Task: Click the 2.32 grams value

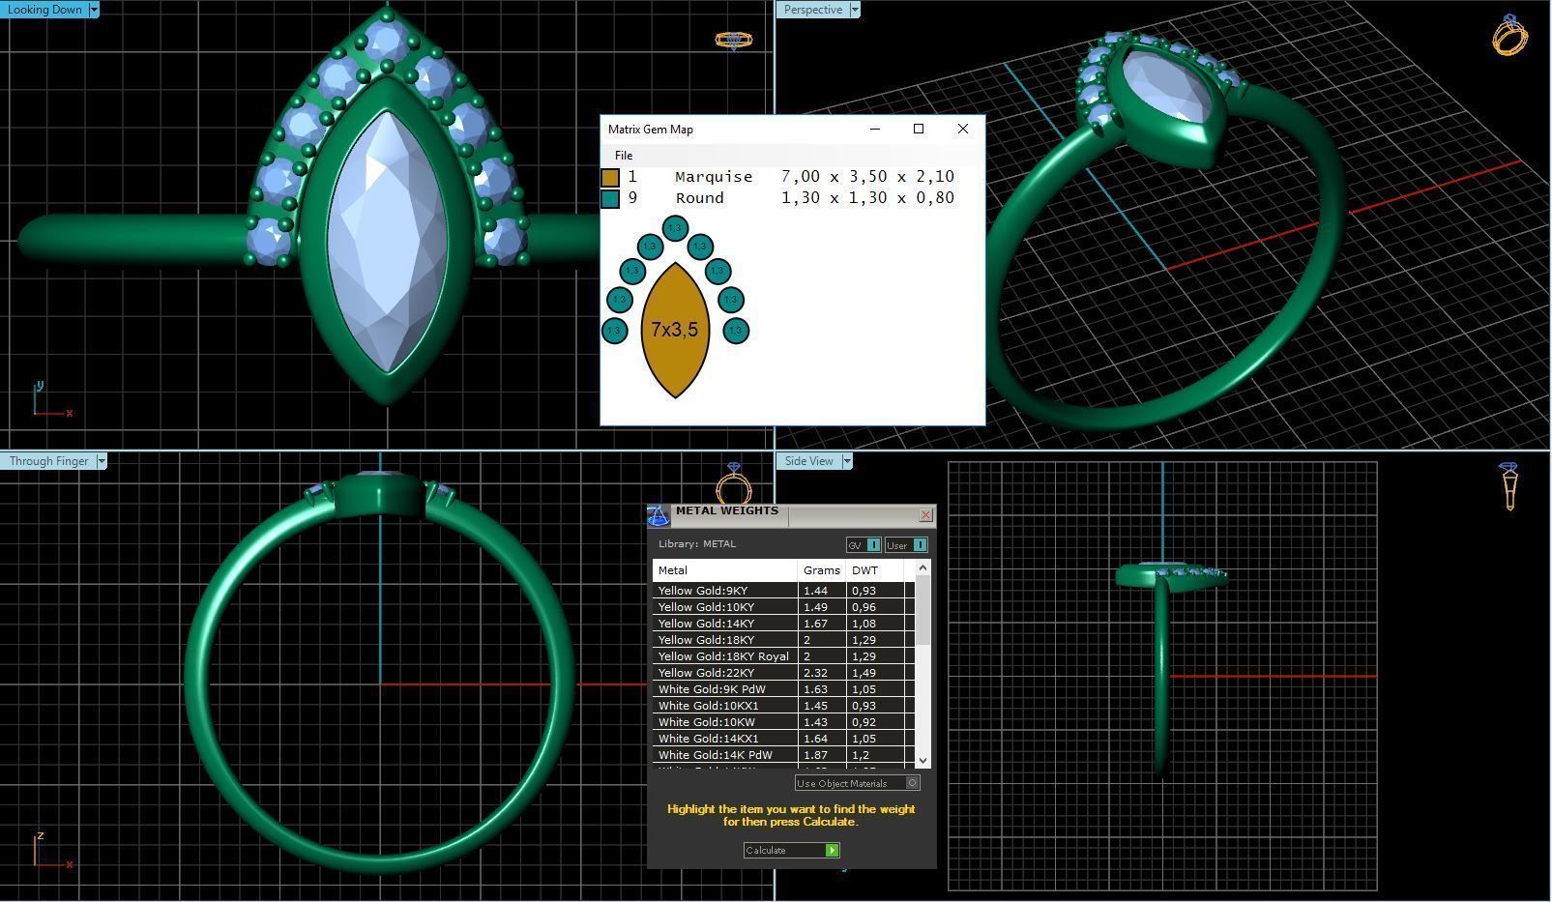Action: click(x=815, y=673)
